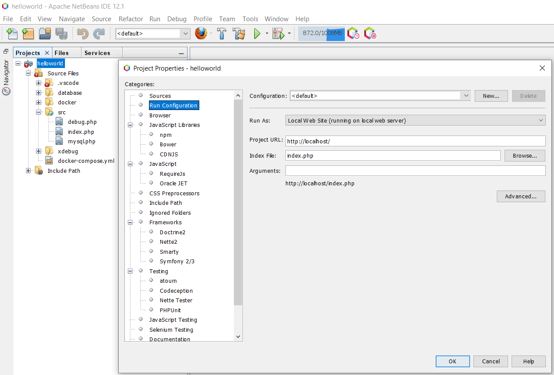This screenshot has height=375, width=554.
Task: Click the Advanced... button
Action: [x=521, y=196]
